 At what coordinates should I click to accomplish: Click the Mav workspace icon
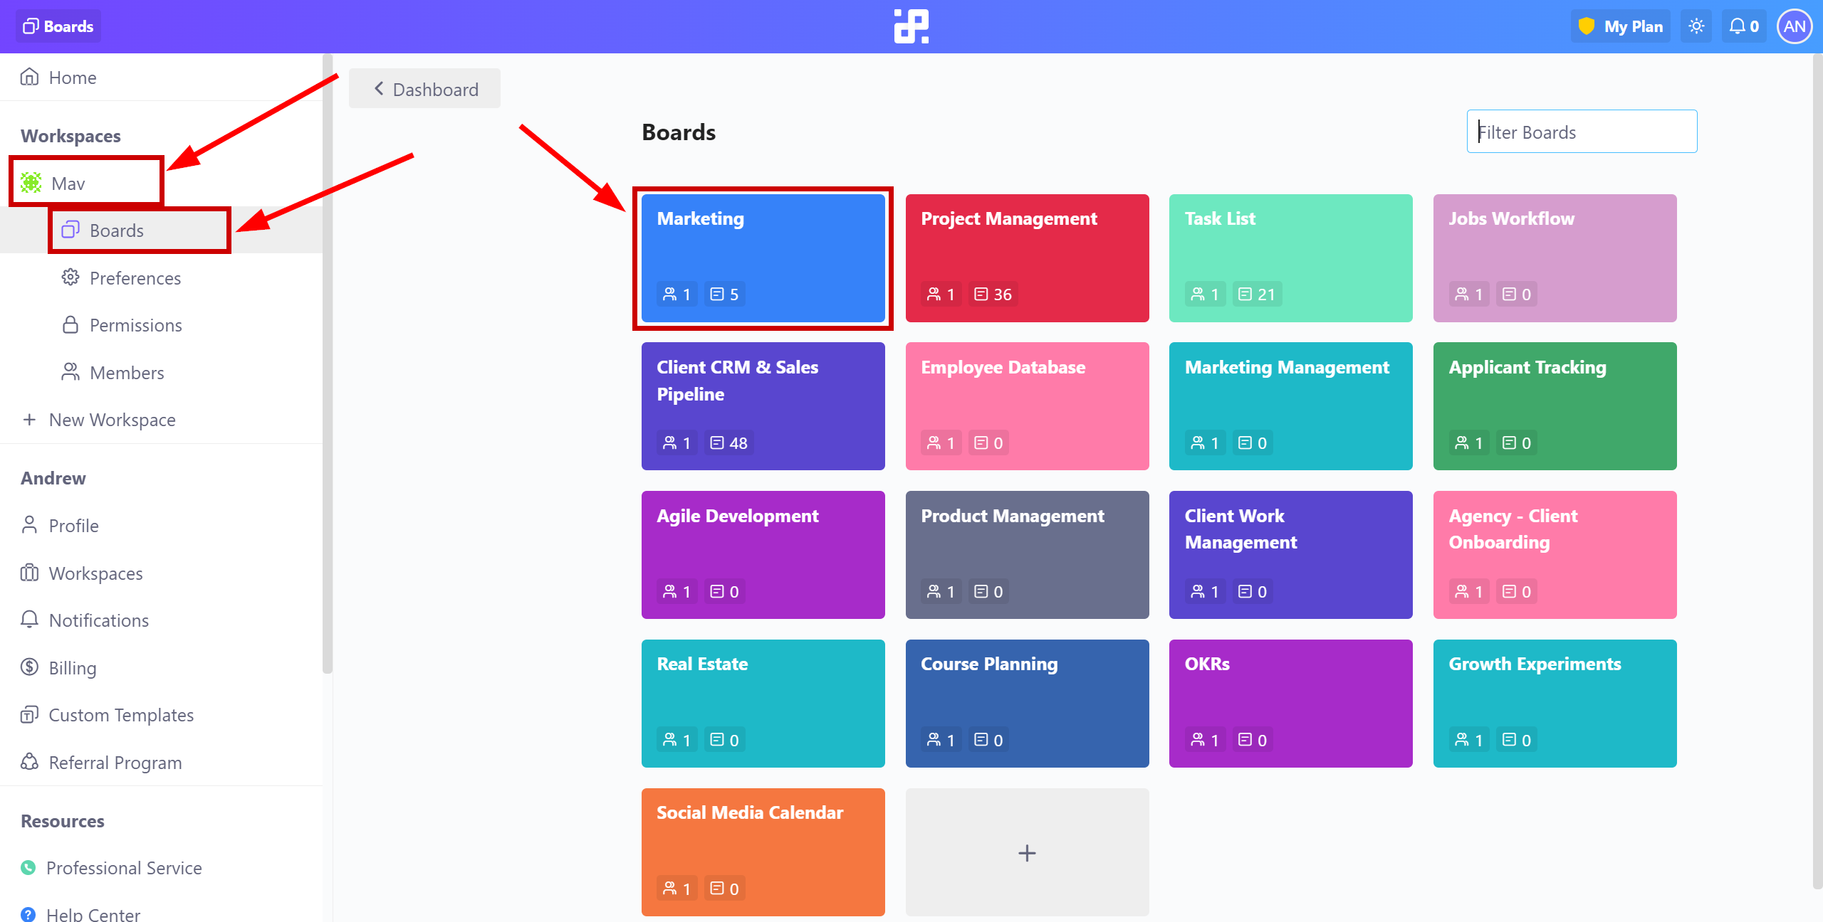click(32, 182)
